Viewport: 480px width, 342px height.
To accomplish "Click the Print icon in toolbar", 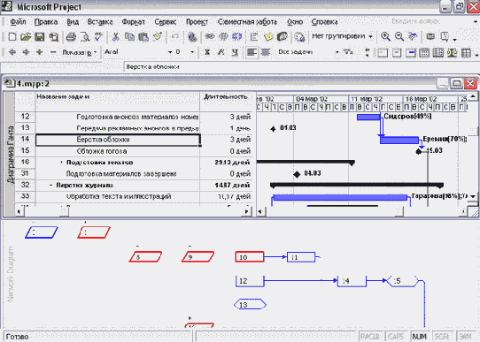I will click(71, 37).
